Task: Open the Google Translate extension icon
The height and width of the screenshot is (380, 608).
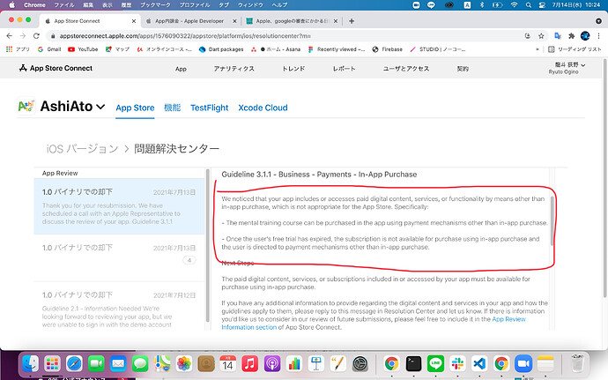Action: (558, 36)
